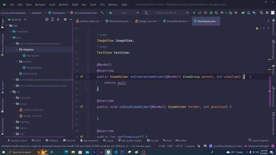Open Layout Inspector from bottom bar
Viewport: 276px width, 155px height.
259,140
